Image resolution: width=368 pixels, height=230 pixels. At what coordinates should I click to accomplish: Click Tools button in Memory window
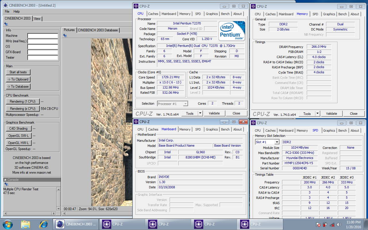pyautogui.click(x=307, y=114)
